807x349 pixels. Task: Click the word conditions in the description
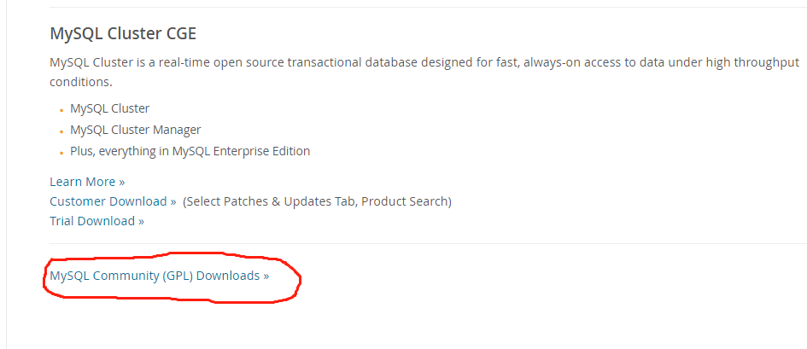coord(80,83)
